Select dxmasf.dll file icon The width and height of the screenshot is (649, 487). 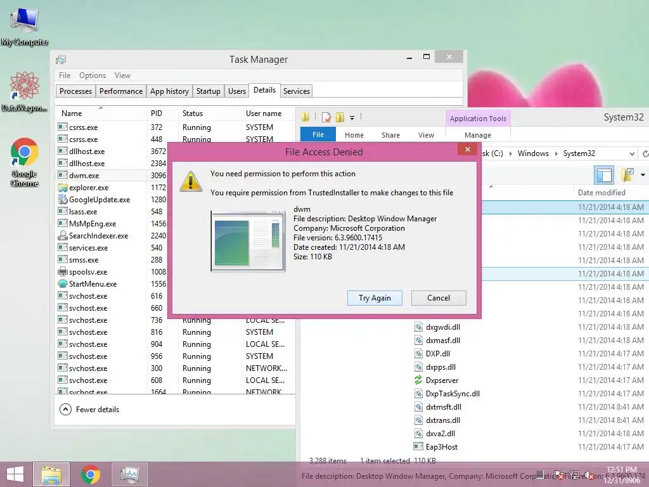point(418,341)
